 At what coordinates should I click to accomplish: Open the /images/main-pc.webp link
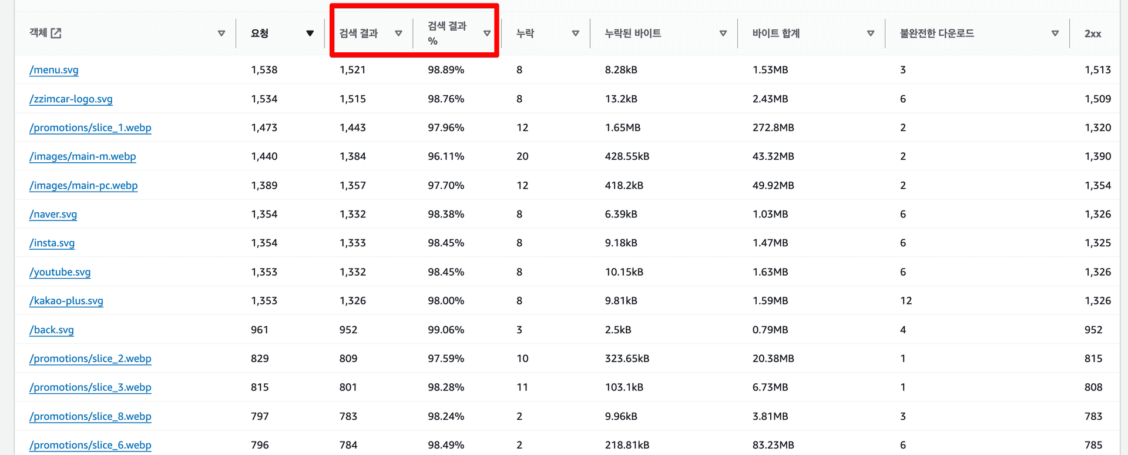pos(83,185)
